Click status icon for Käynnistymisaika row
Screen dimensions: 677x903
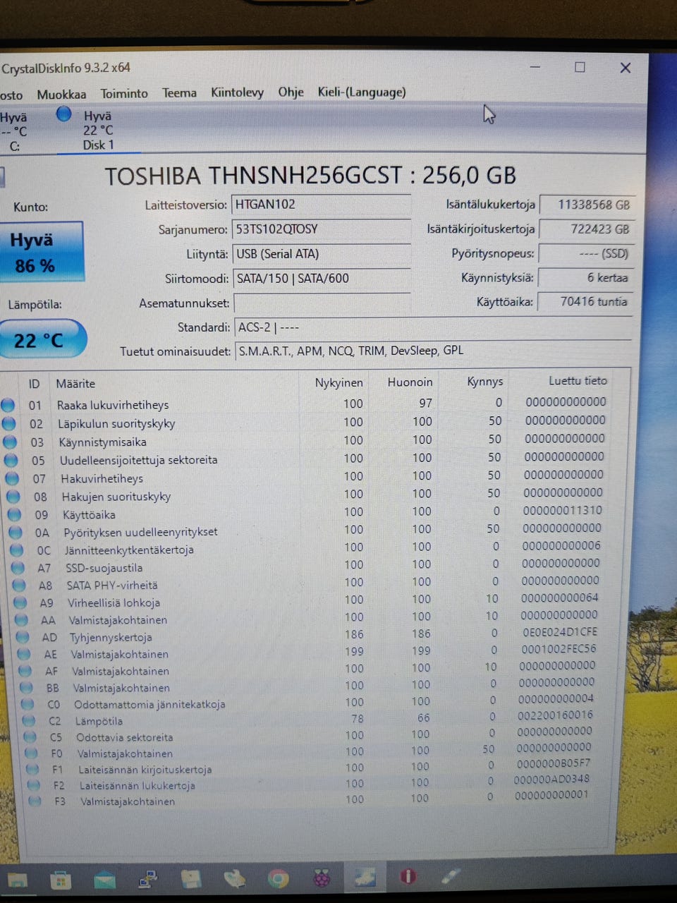click(x=10, y=442)
